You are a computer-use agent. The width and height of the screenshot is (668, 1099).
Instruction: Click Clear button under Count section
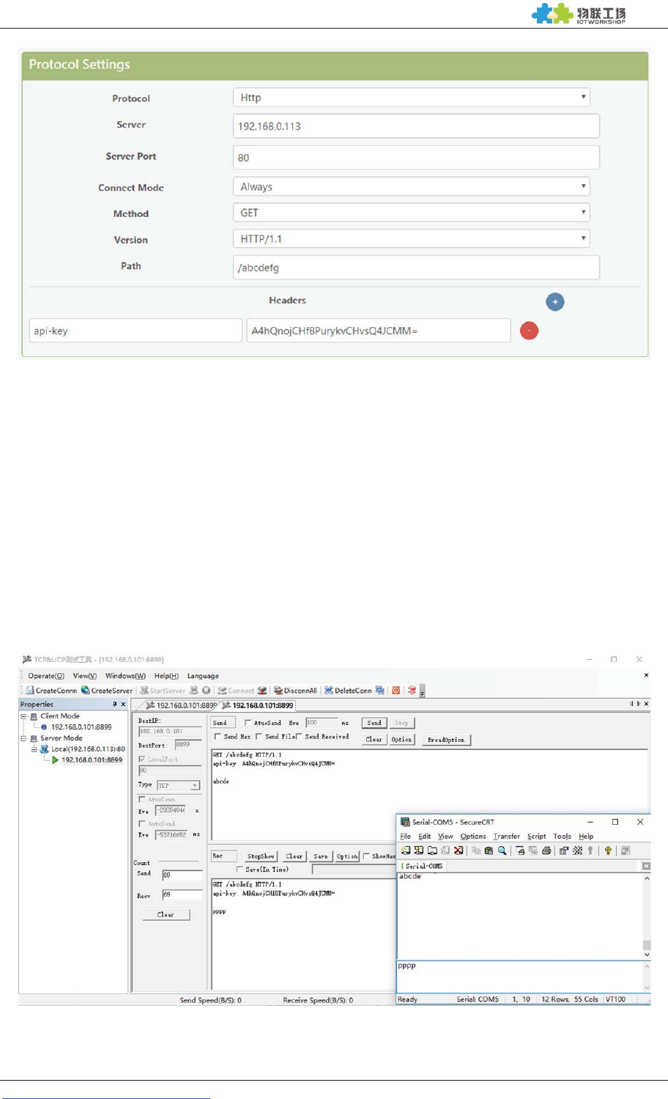click(x=166, y=915)
